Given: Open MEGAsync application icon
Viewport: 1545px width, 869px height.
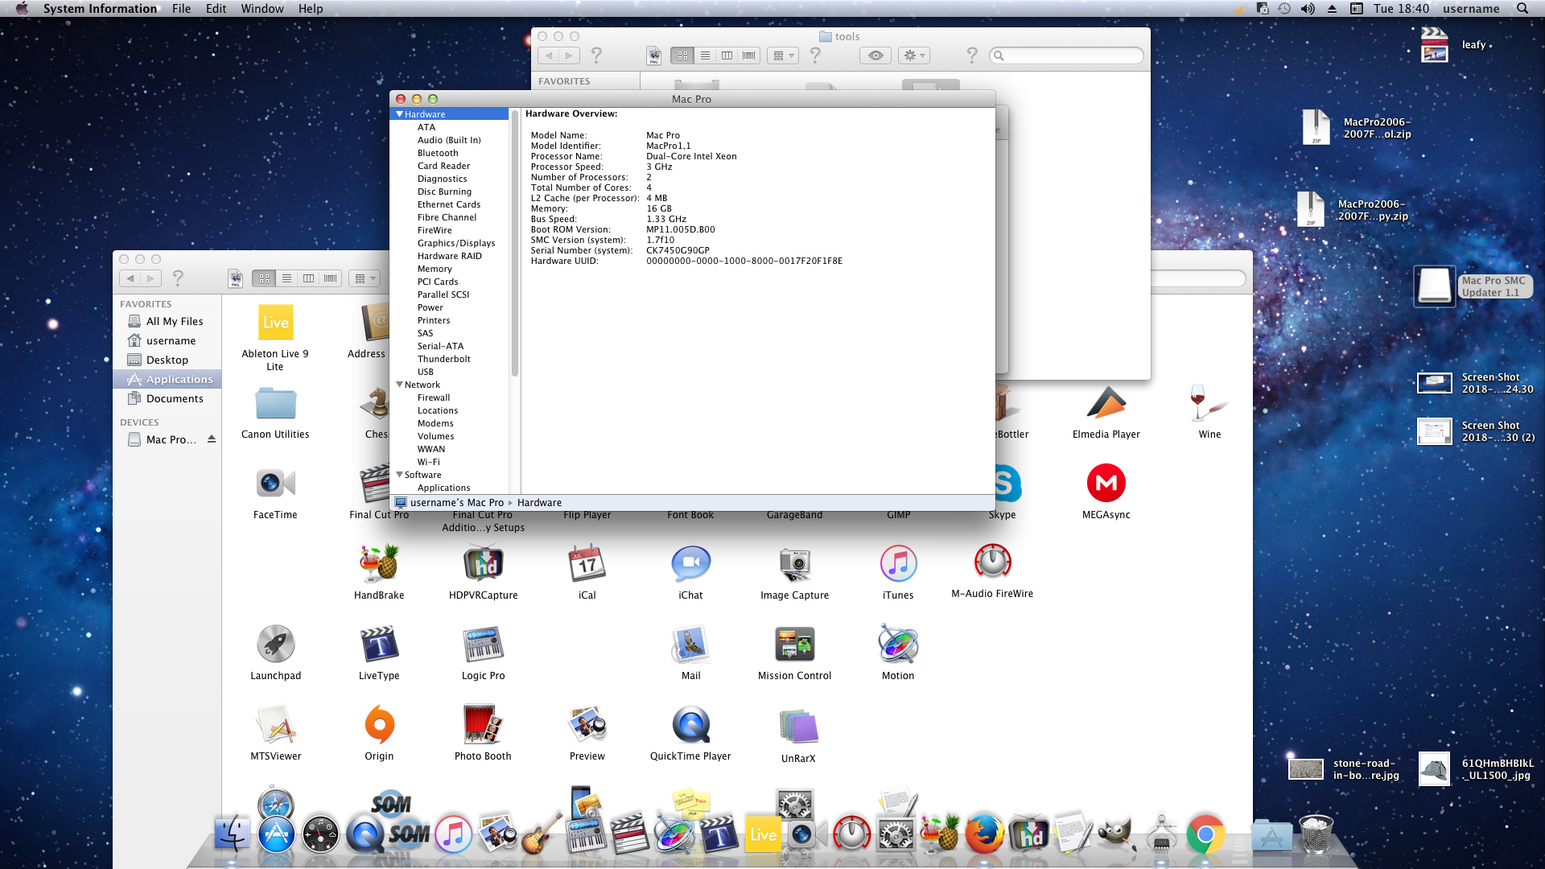Looking at the screenshot, I should 1106,483.
